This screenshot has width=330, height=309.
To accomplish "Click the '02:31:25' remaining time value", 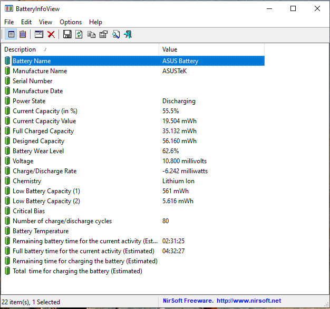I will click(x=173, y=241).
